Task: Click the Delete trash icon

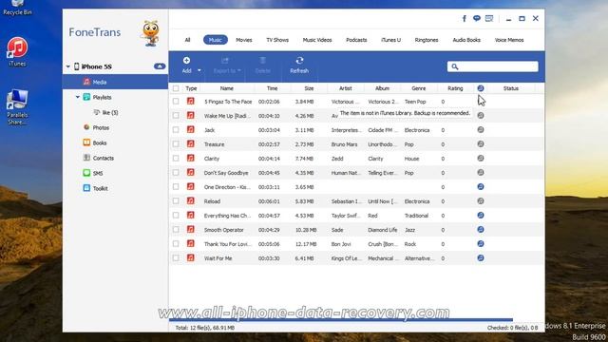Action: click(262, 61)
